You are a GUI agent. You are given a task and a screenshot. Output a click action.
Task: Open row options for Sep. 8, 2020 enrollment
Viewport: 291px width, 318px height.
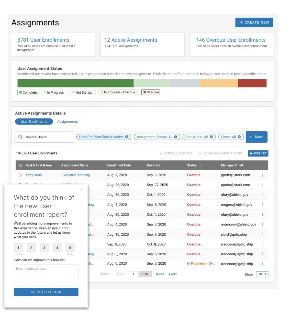262,244
